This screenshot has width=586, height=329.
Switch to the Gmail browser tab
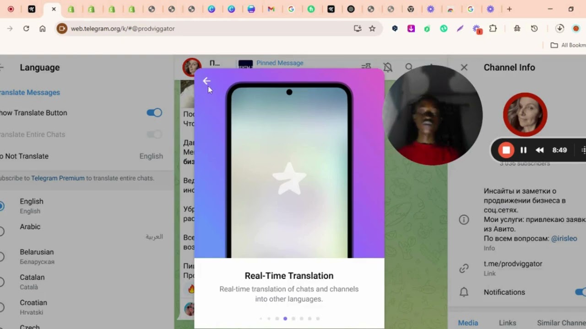click(x=271, y=9)
